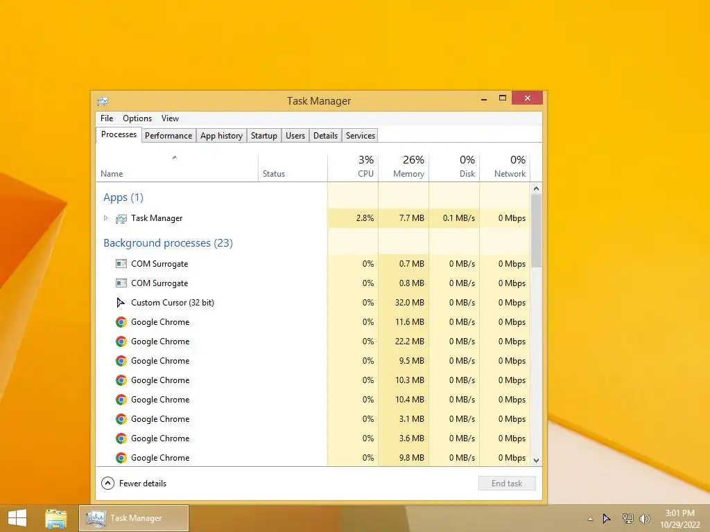Screen dimensions: 710x532
Task: Sort by the Disk column header
Action: (x=454, y=167)
